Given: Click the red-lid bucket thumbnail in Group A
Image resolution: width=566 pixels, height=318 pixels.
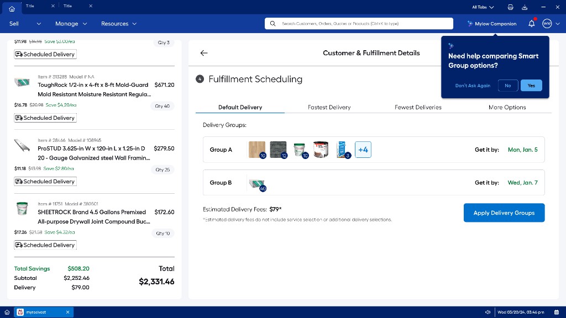Looking at the screenshot, I should click(x=321, y=150).
